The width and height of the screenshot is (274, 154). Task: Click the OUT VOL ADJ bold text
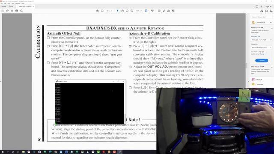tap(158, 67)
